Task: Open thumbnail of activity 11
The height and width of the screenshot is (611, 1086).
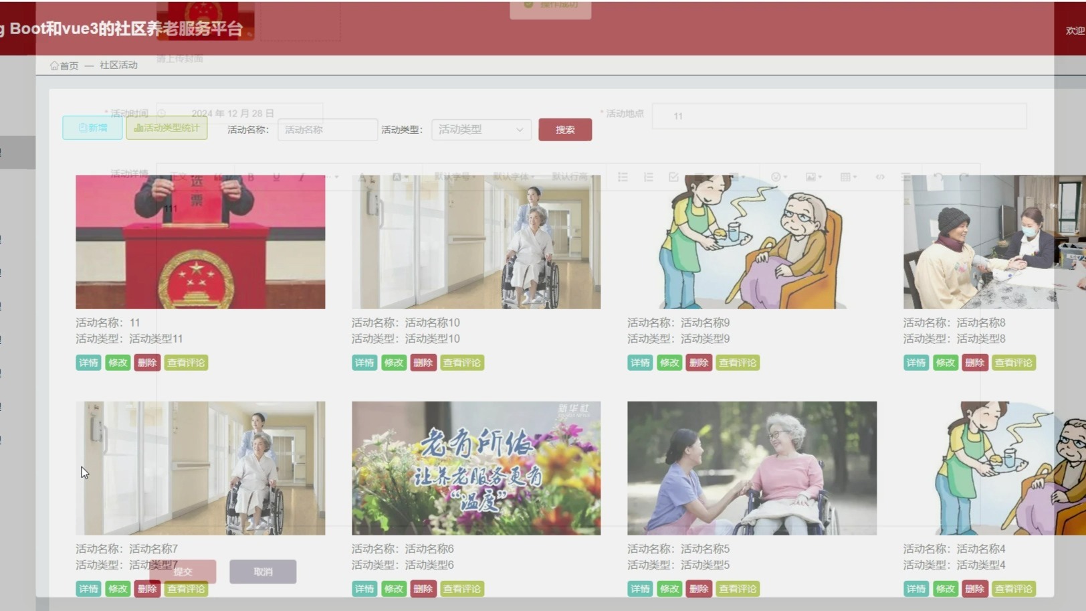Action: tap(200, 242)
